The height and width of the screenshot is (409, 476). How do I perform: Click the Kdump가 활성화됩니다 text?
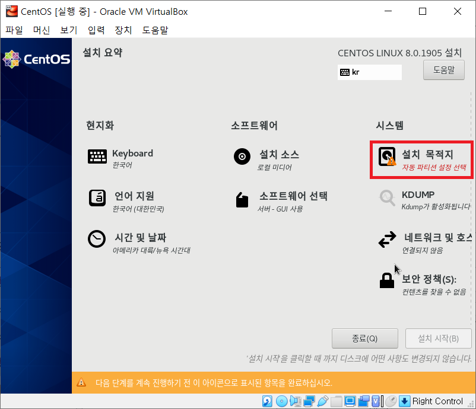(x=436, y=207)
